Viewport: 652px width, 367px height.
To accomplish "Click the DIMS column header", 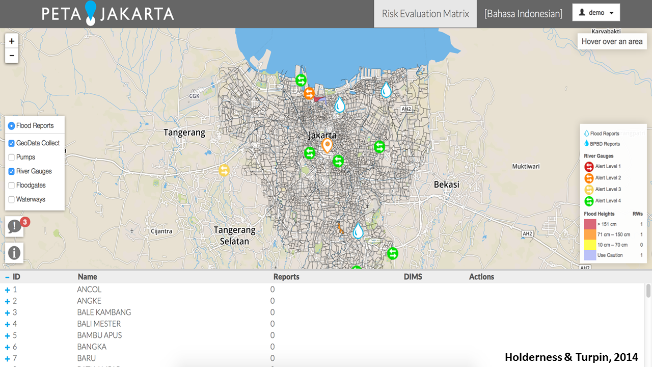I will [413, 277].
